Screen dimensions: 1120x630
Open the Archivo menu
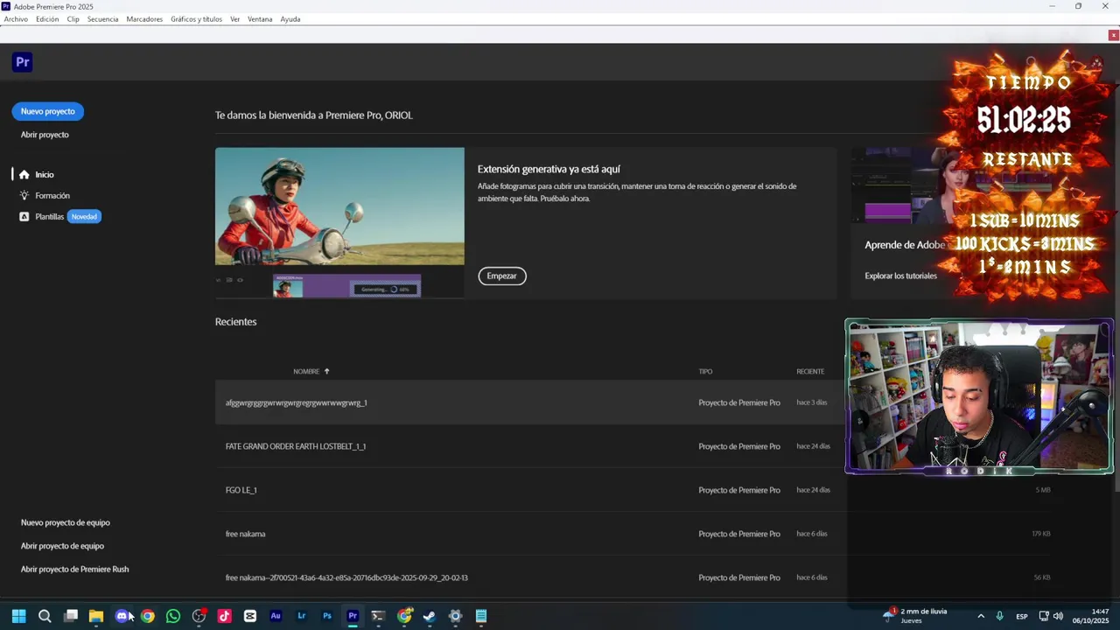click(x=16, y=19)
